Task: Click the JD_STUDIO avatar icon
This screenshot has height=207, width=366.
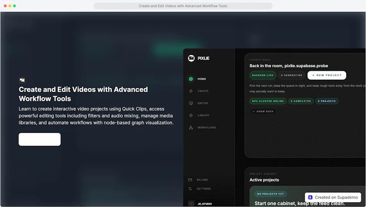Action: 191,204
